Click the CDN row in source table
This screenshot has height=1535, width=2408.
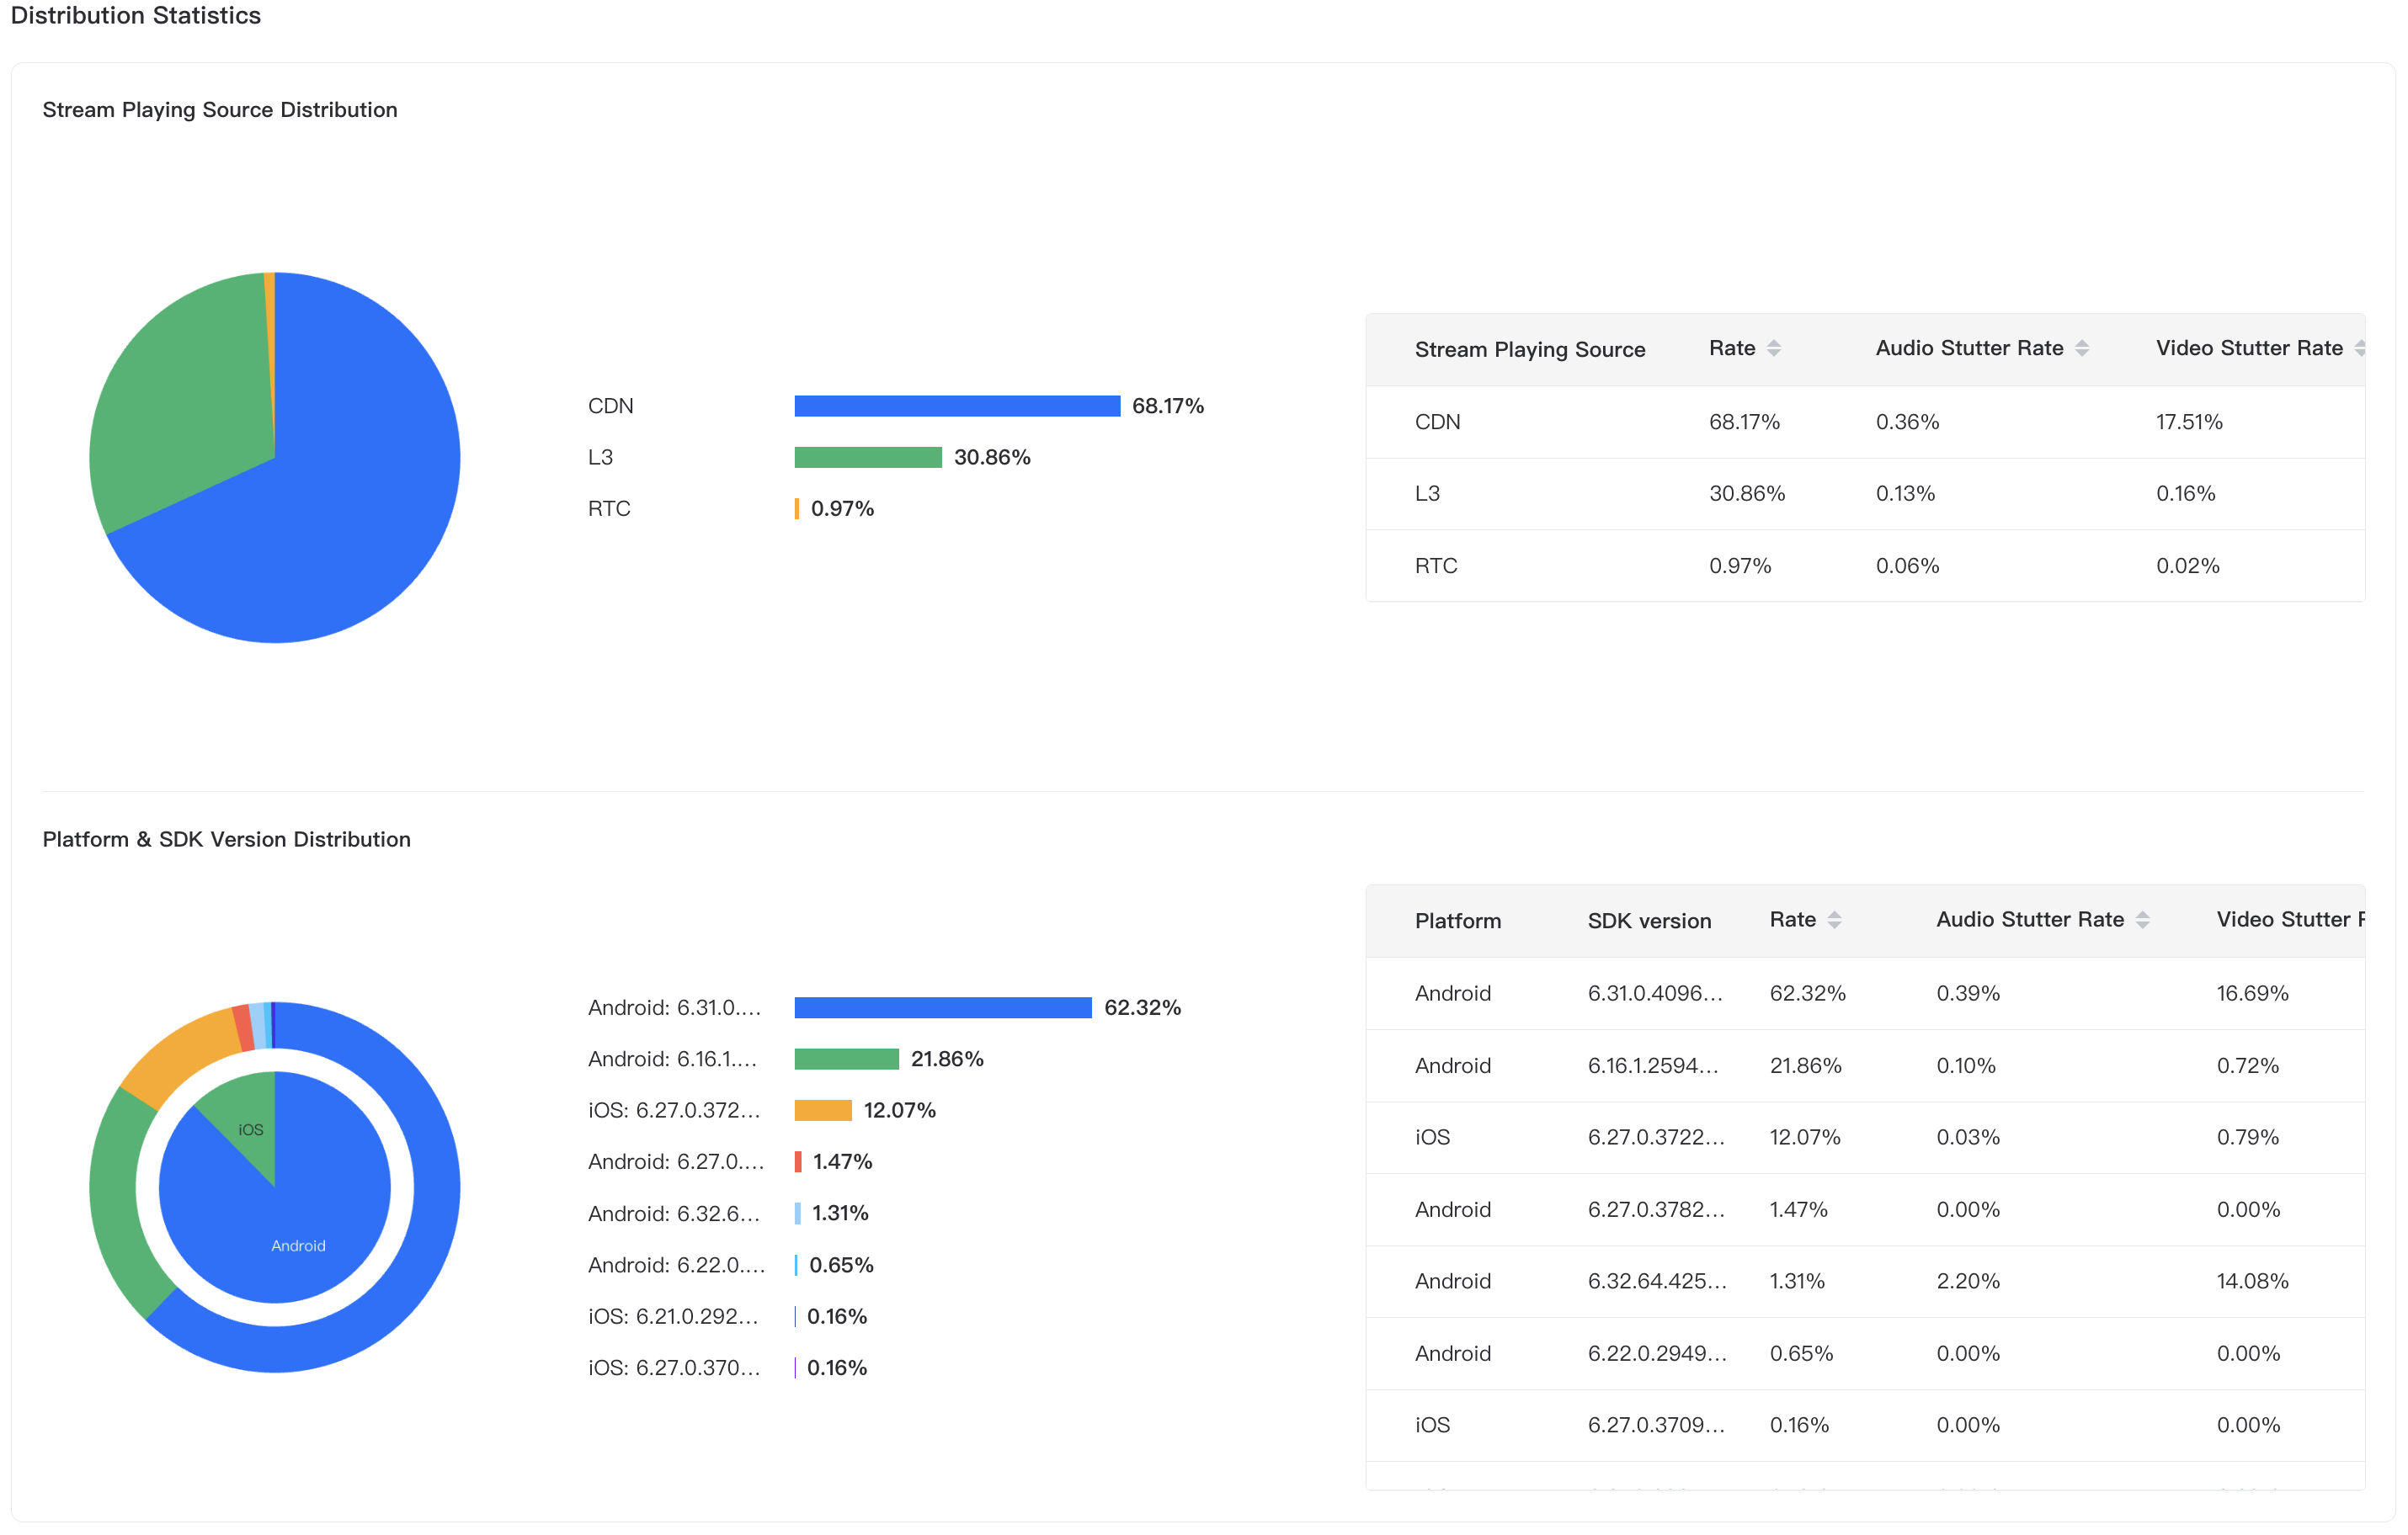click(x=1864, y=422)
